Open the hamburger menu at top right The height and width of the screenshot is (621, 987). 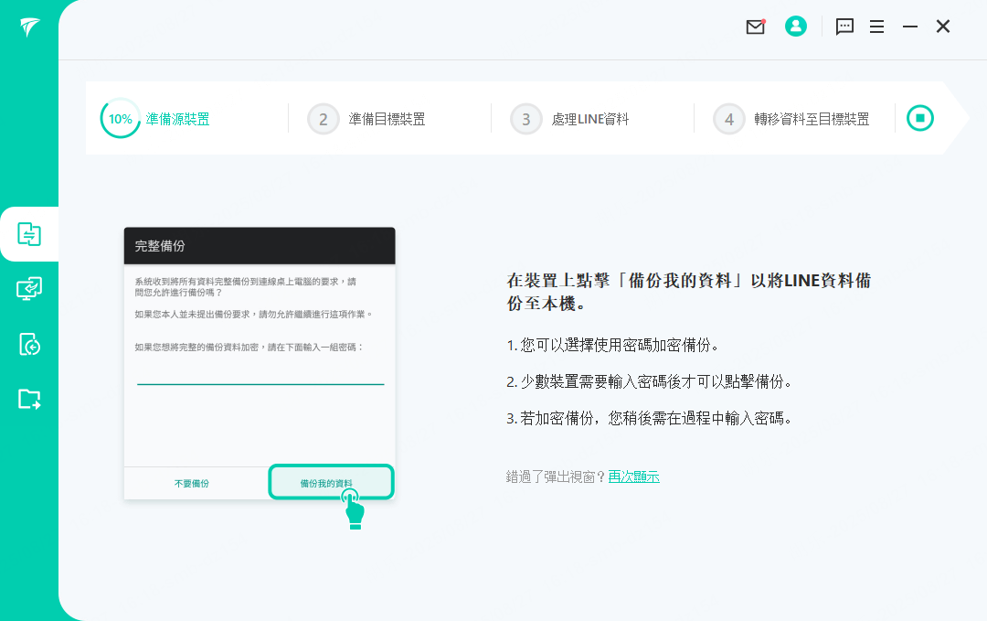click(x=876, y=27)
